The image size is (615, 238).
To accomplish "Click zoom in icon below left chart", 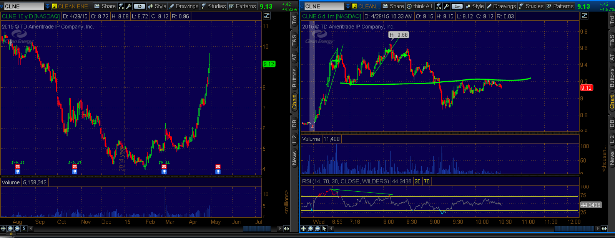I will (x=10, y=228).
